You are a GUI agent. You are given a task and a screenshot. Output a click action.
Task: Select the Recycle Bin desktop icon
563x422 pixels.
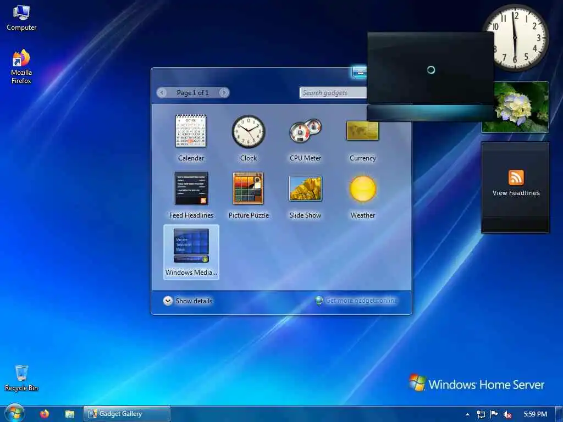21,378
